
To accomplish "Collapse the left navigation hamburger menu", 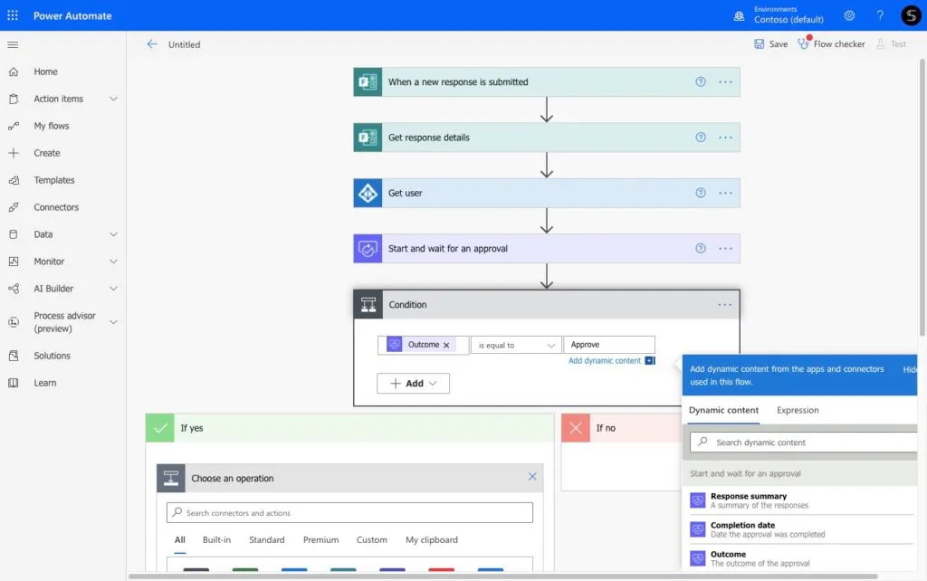I will coord(13,45).
